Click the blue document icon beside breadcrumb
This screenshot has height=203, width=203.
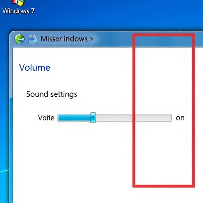tap(33, 39)
